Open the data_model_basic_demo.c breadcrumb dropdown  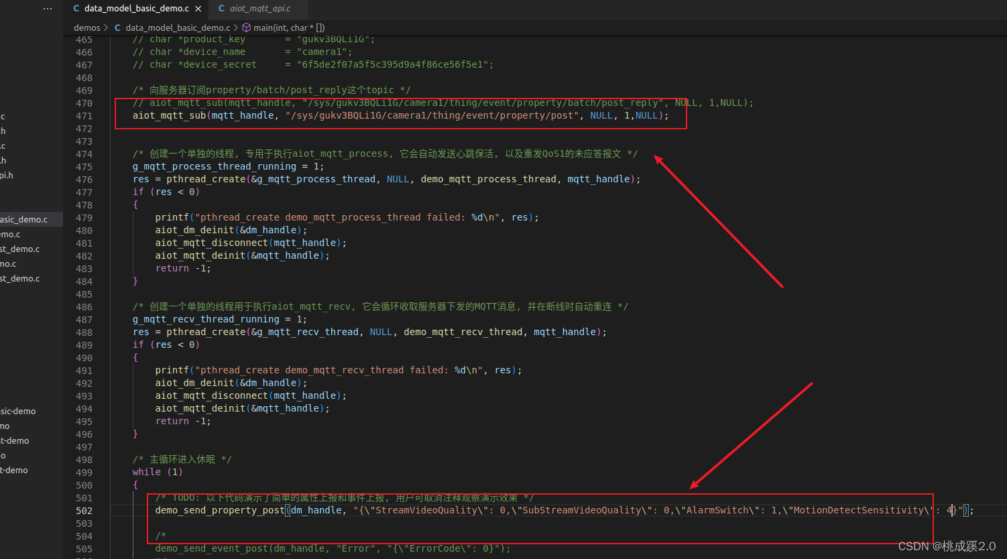(x=178, y=27)
